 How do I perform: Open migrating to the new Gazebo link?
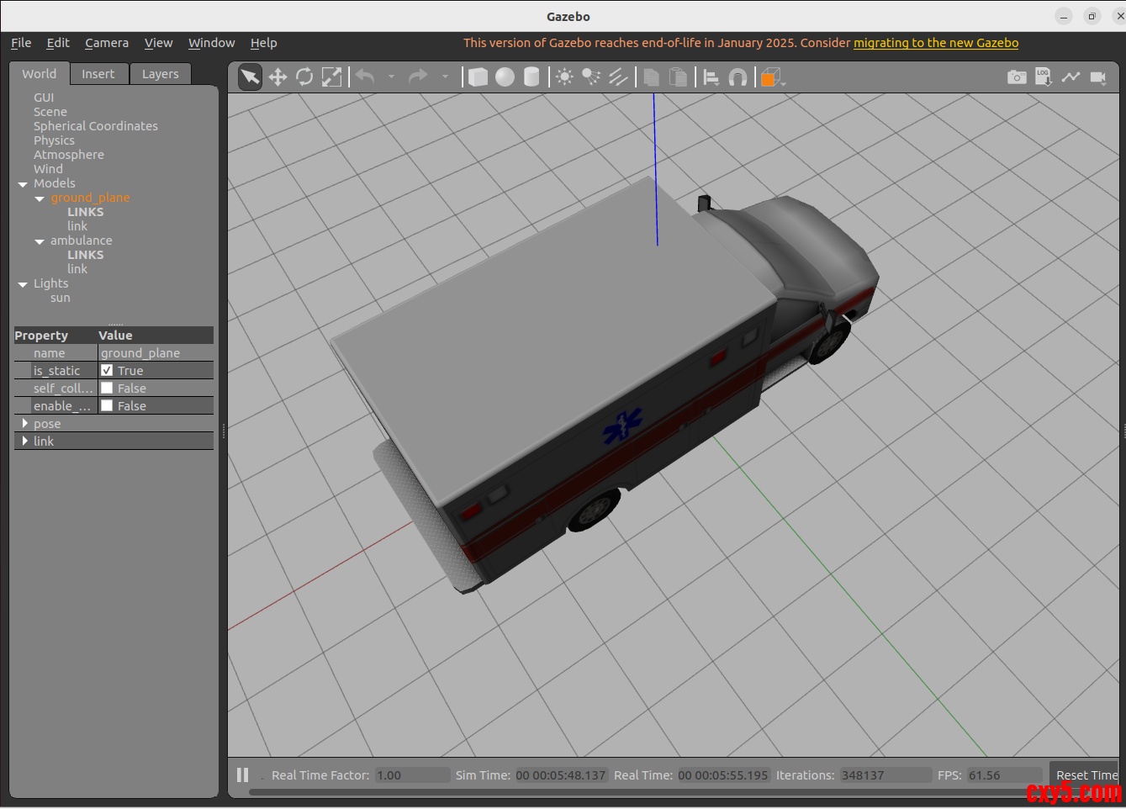tap(936, 43)
